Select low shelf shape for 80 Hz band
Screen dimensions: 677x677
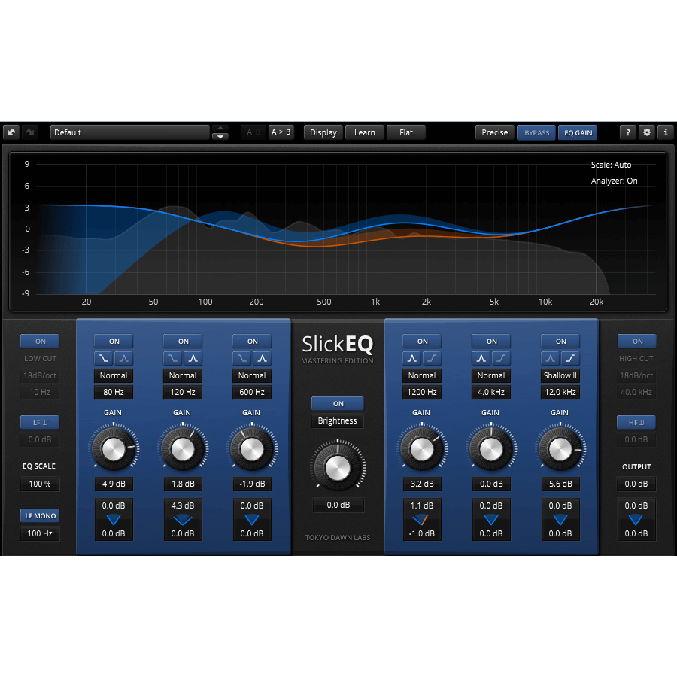[104, 358]
